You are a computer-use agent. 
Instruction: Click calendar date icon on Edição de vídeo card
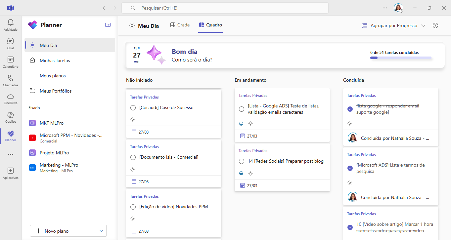(x=134, y=231)
